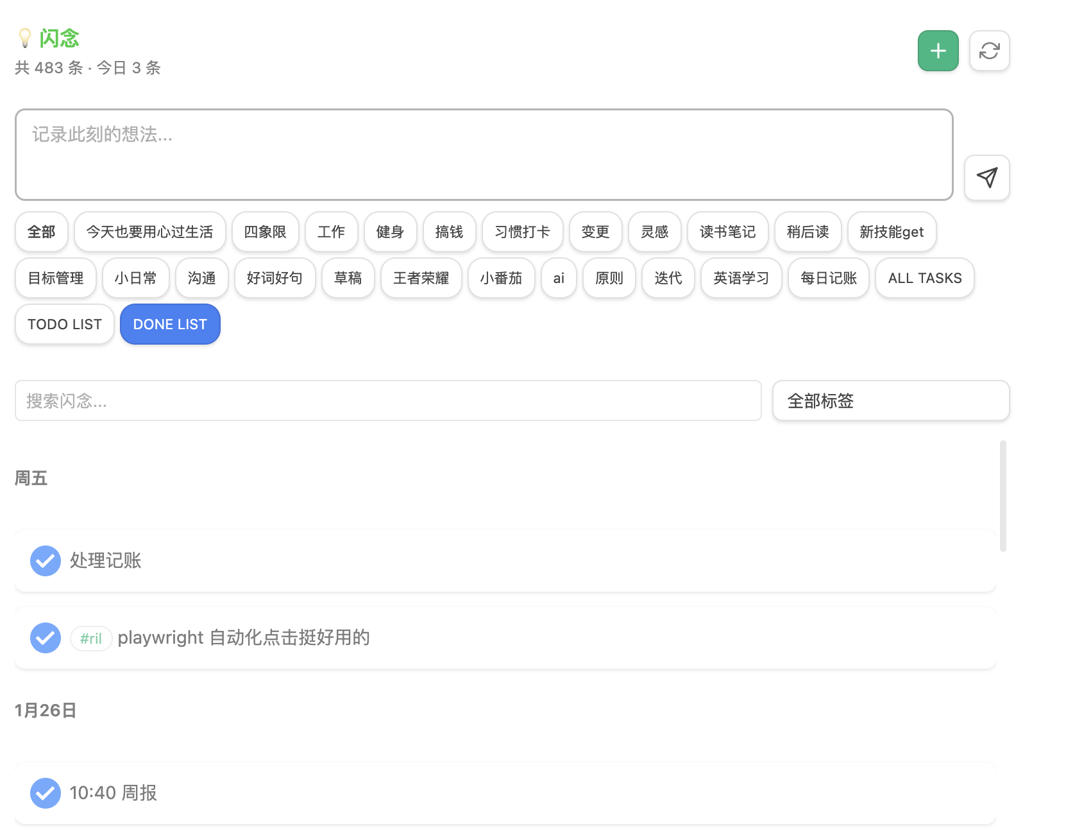Click the refresh sync icon
The width and height of the screenshot is (1066, 833).
tap(989, 50)
